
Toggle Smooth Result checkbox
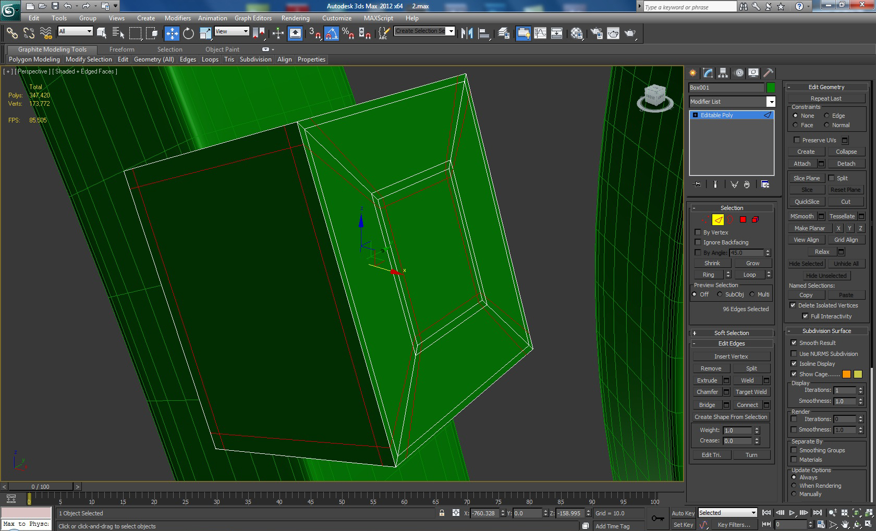[x=794, y=343]
